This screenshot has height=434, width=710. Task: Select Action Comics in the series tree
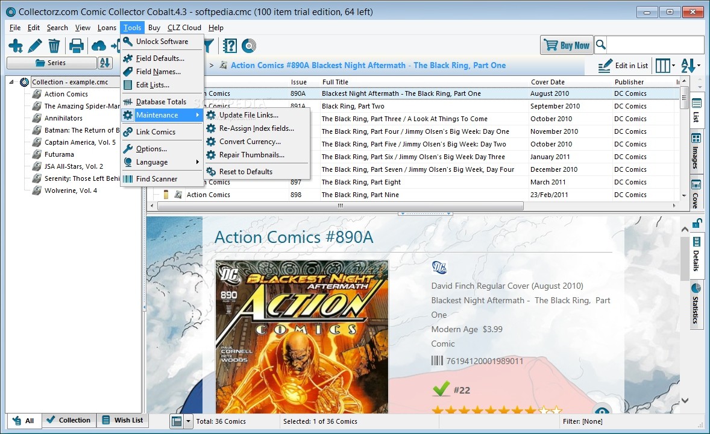pyautogui.click(x=66, y=94)
